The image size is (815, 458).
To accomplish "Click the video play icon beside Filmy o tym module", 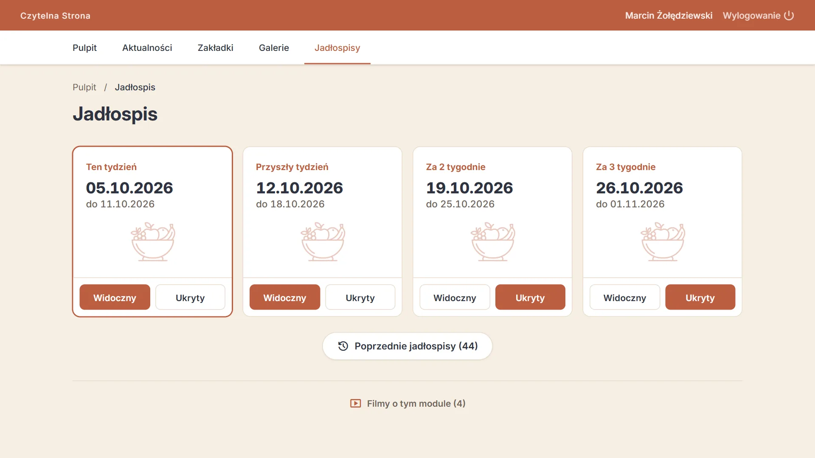I will pyautogui.click(x=356, y=403).
